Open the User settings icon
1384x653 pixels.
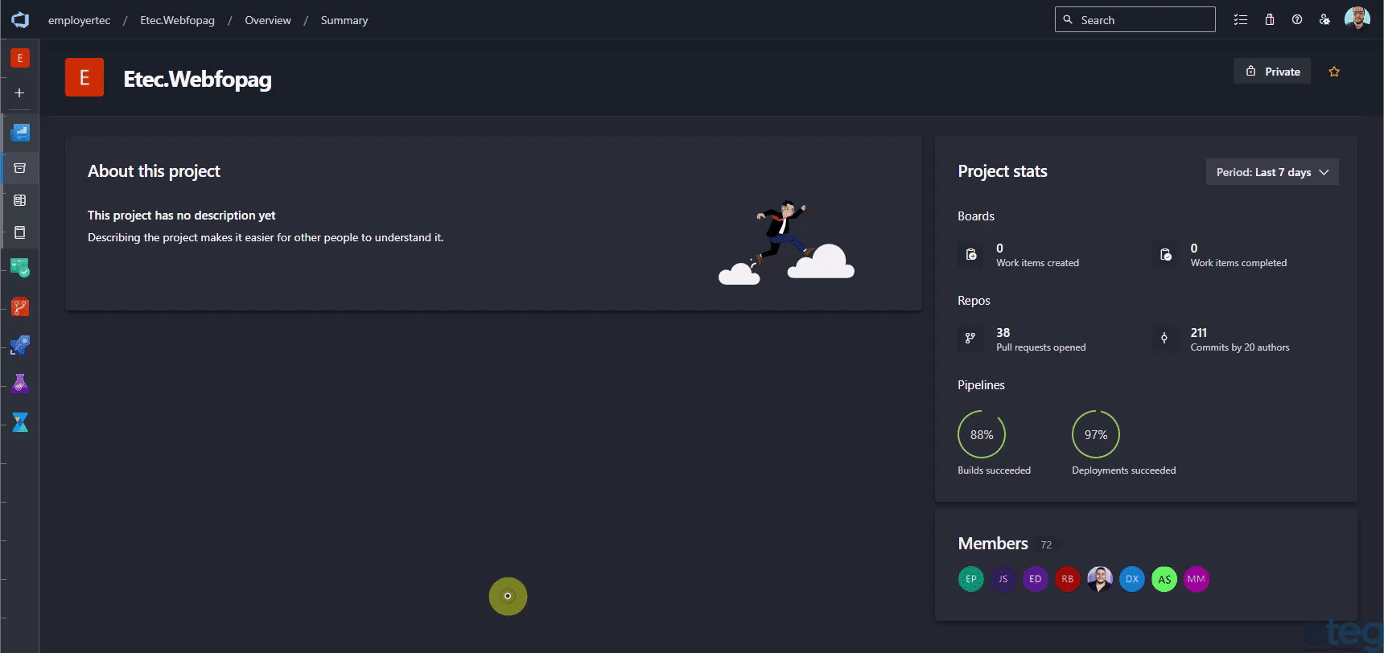1324,20
